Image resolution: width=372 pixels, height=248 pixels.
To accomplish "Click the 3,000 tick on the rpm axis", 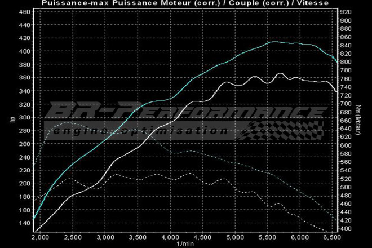I will tap(105, 237).
